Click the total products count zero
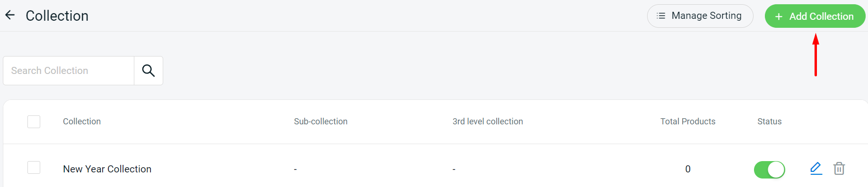Screen dimensions: 868x187 click(x=688, y=169)
